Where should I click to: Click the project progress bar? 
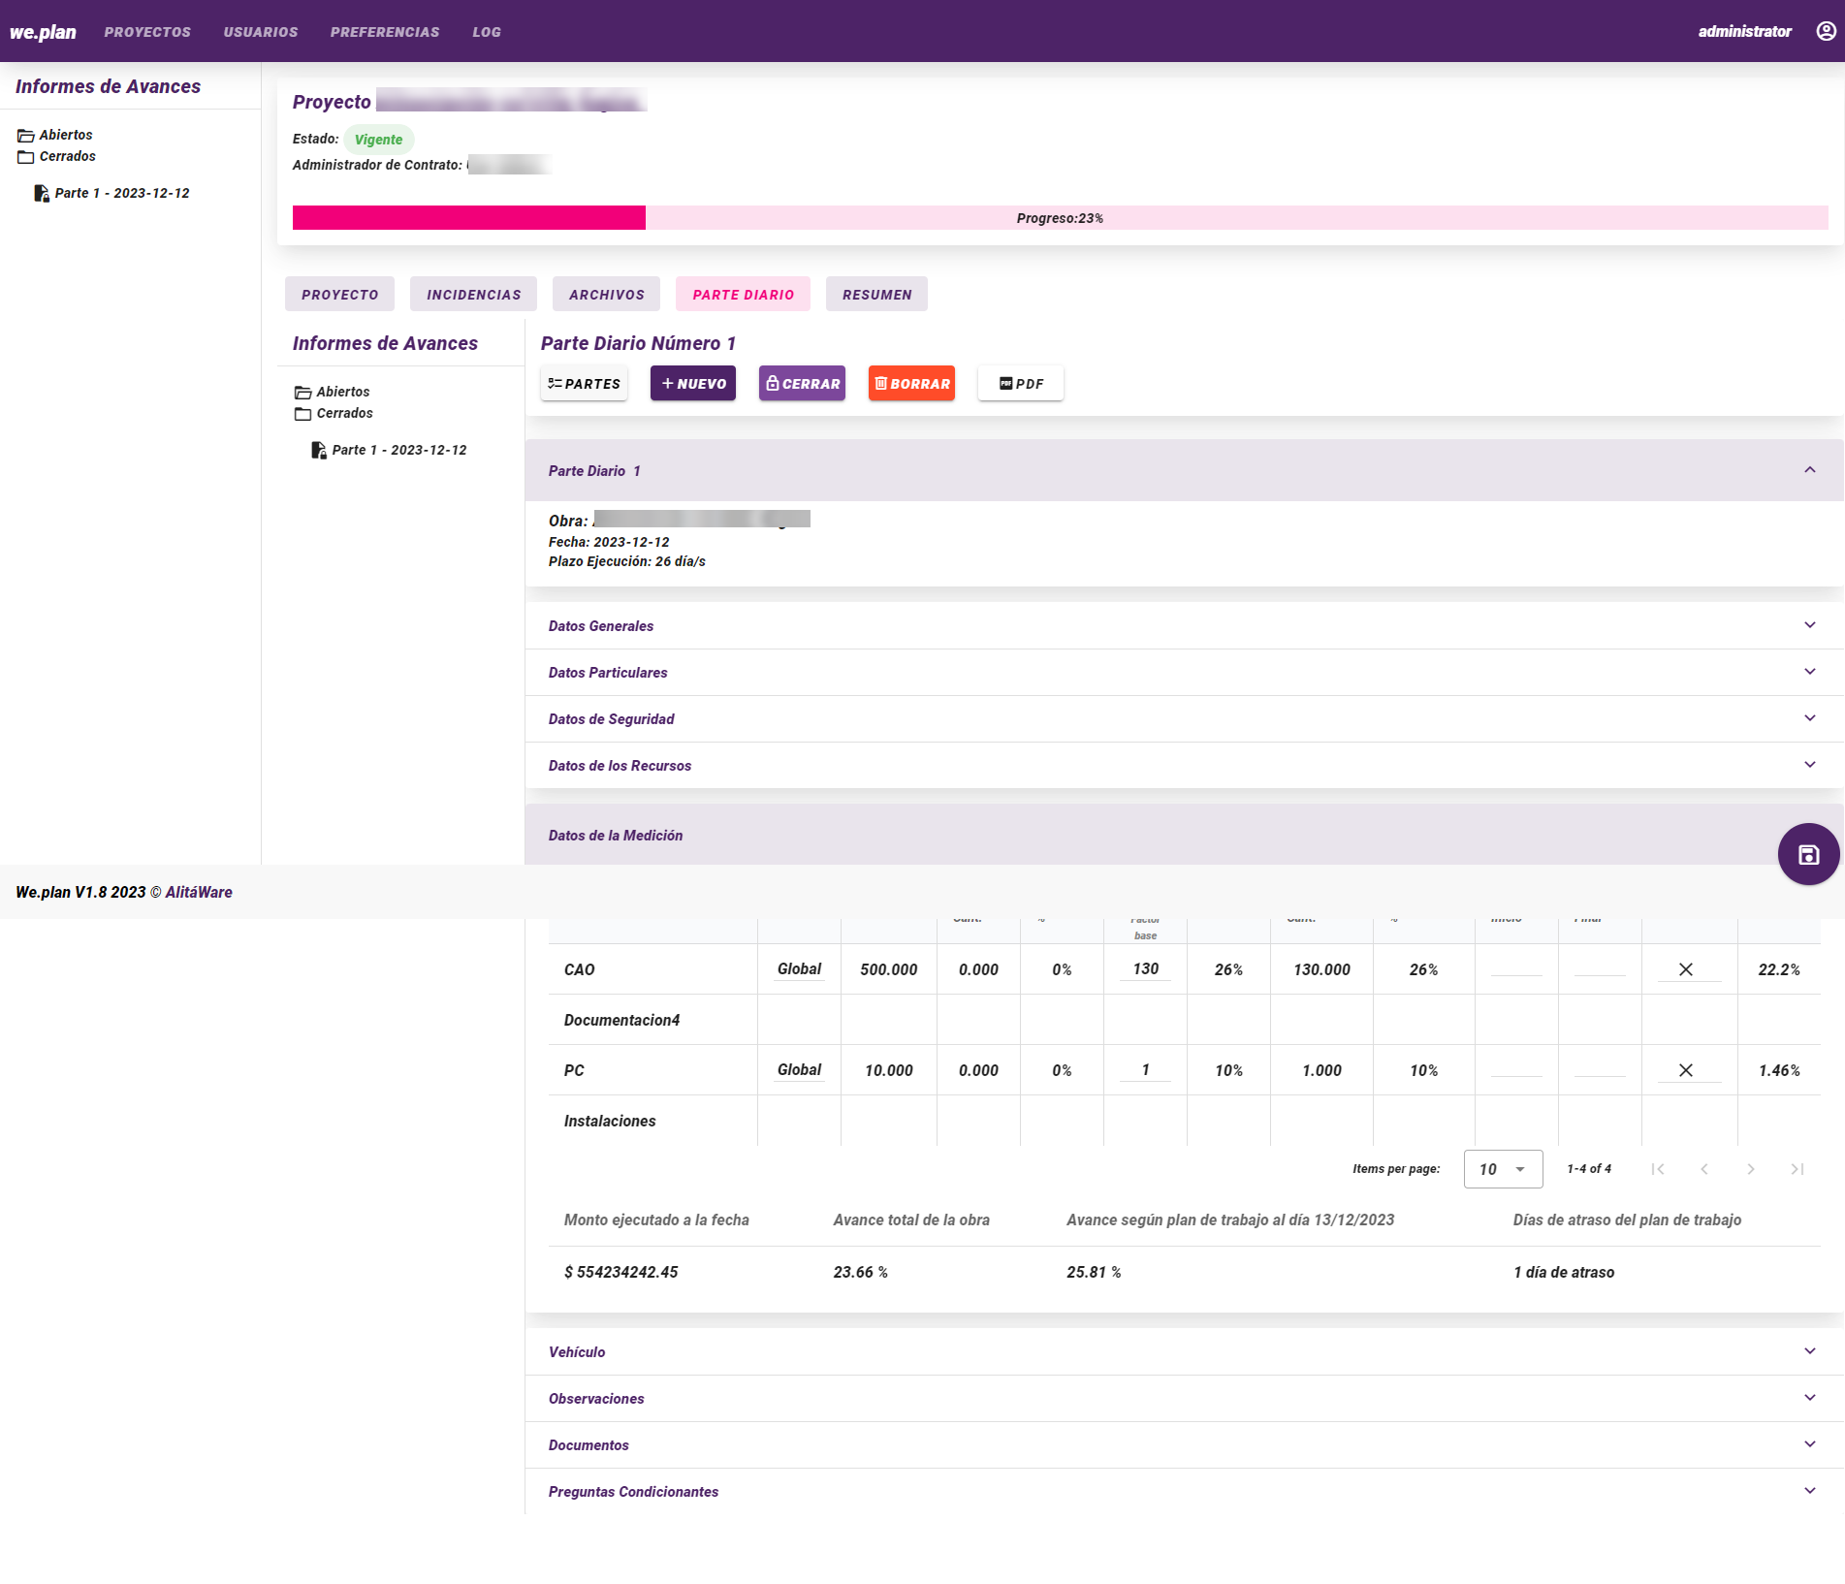(x=1060, y=218)
